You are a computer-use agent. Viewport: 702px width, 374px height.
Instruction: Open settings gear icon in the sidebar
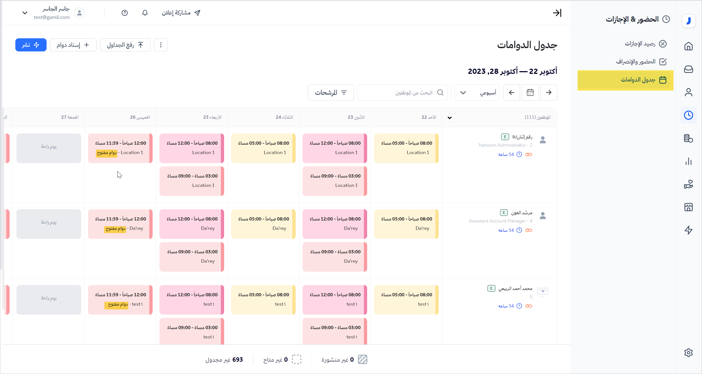click(x=688, y=352)
